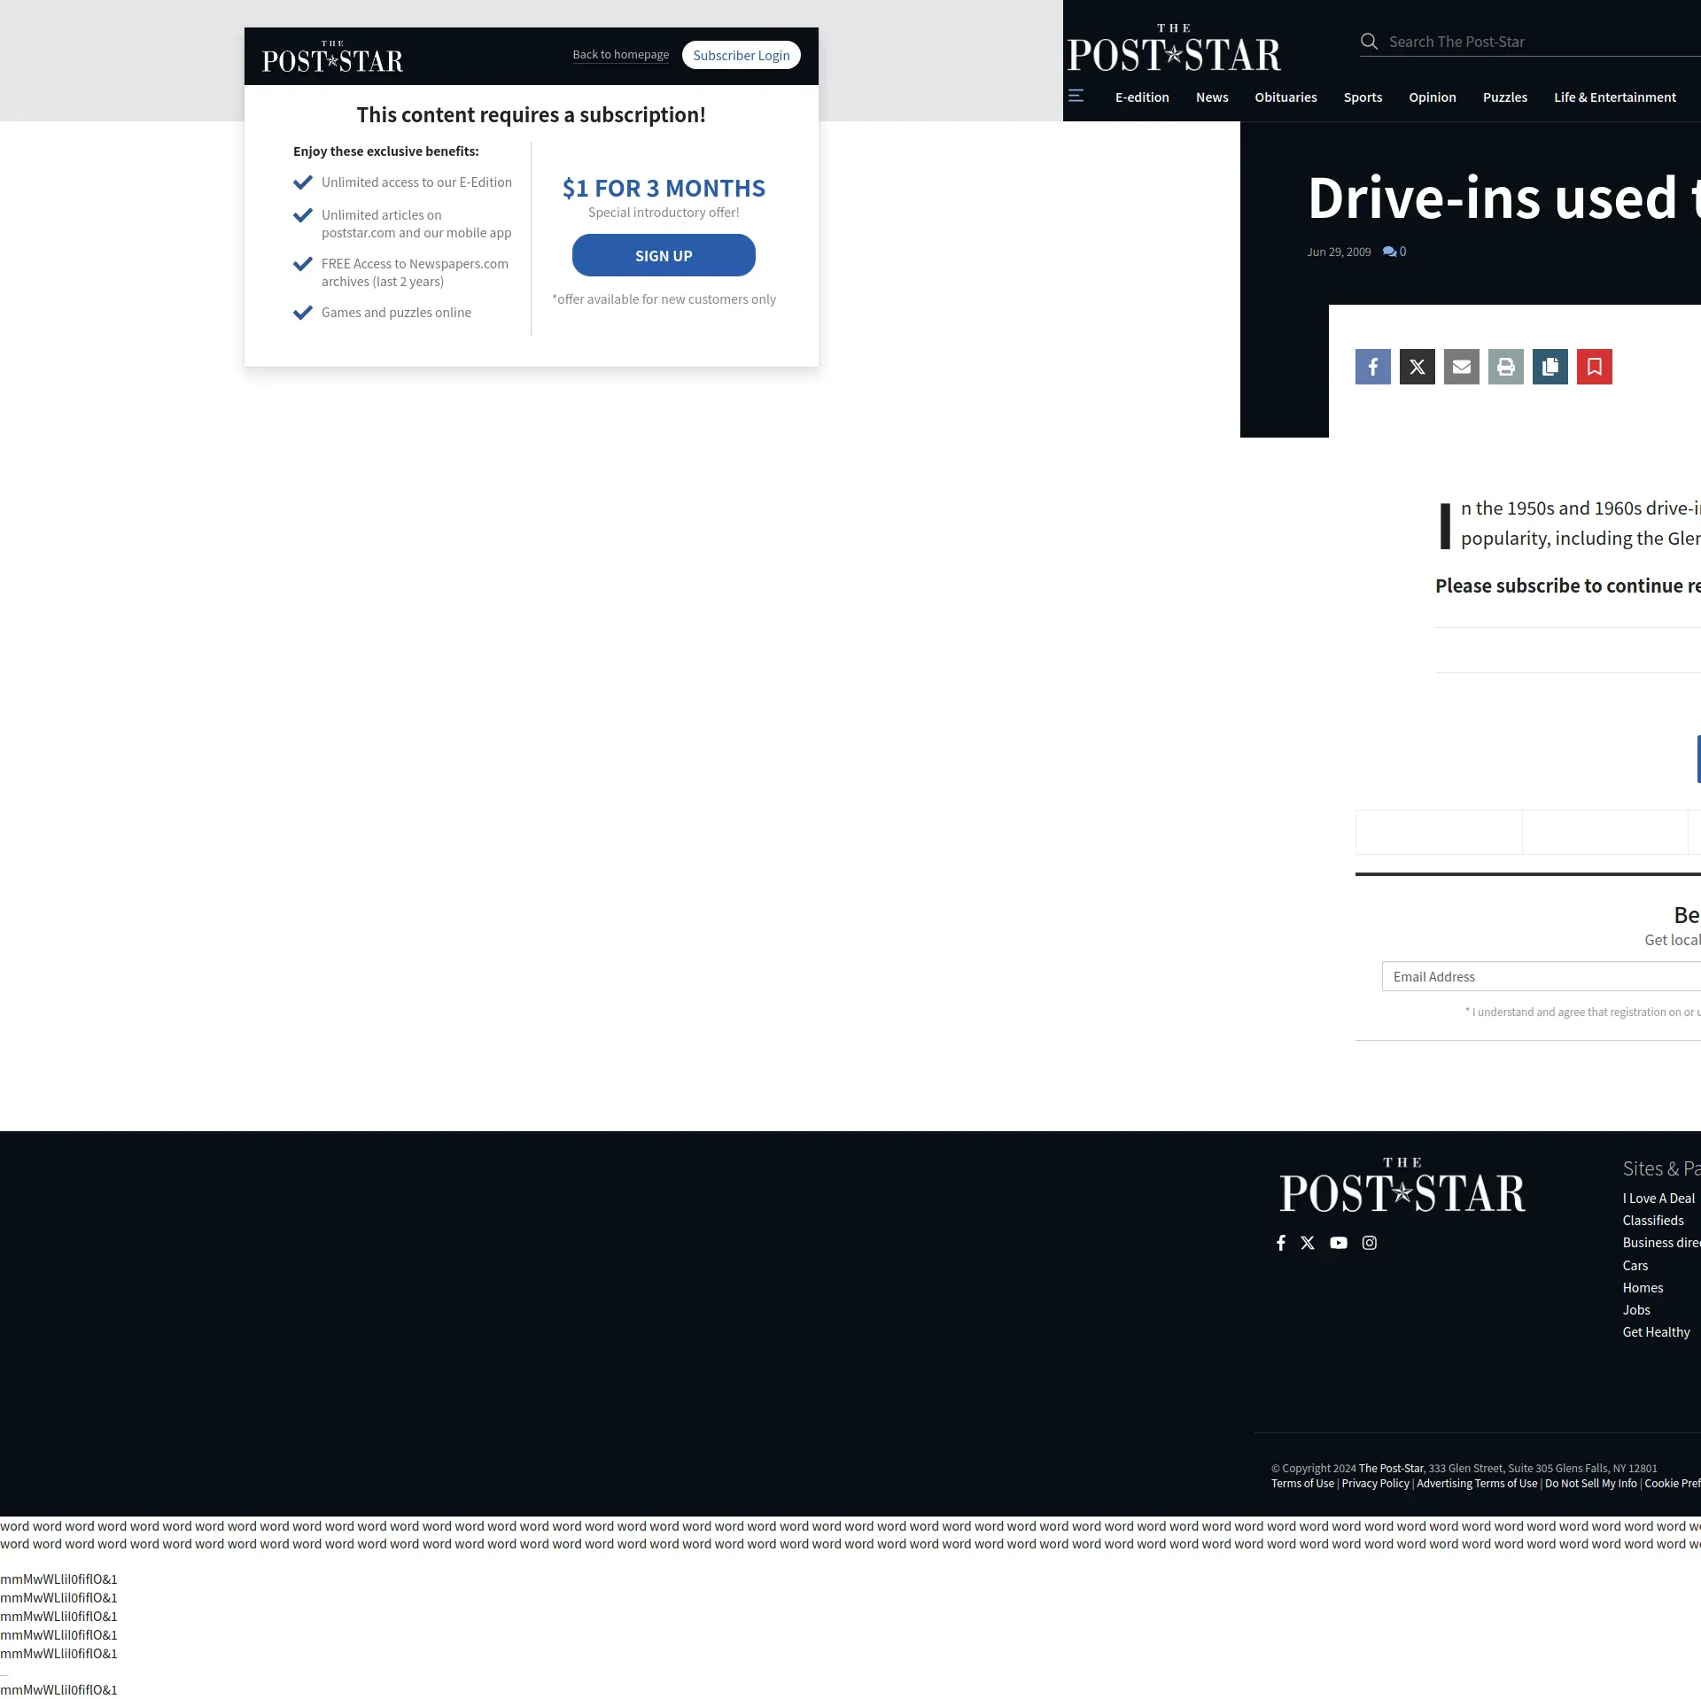
Task: Share article via X icon
Action: click(1417, 367)
